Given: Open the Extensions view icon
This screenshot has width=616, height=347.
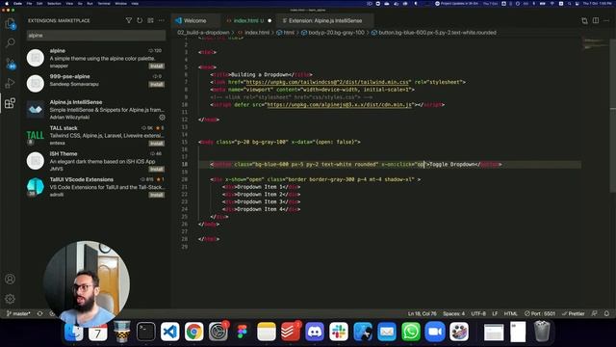Looking at the screenshot, I should (x=11, y=103).
